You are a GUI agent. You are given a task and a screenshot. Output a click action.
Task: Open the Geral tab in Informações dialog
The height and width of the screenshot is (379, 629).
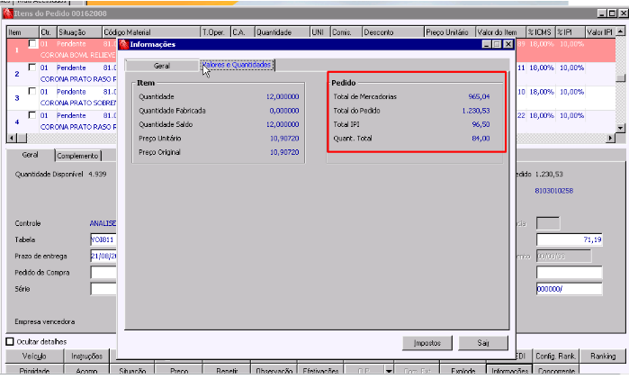[x=162, y=66]
